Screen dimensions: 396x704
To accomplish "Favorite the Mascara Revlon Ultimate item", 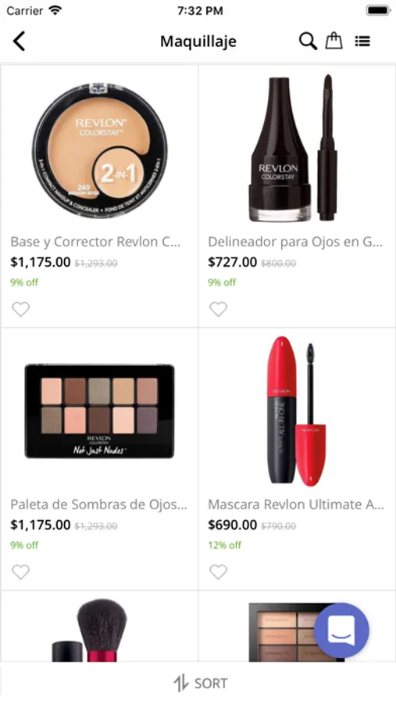I will point(219,572).
